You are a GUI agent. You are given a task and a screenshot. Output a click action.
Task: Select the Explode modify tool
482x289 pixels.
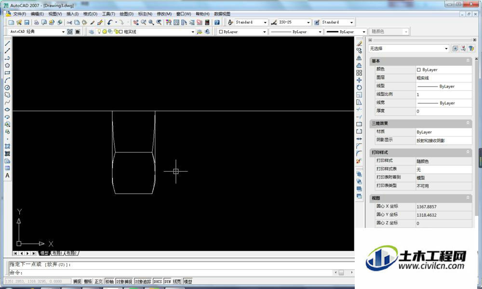[359, 161]
